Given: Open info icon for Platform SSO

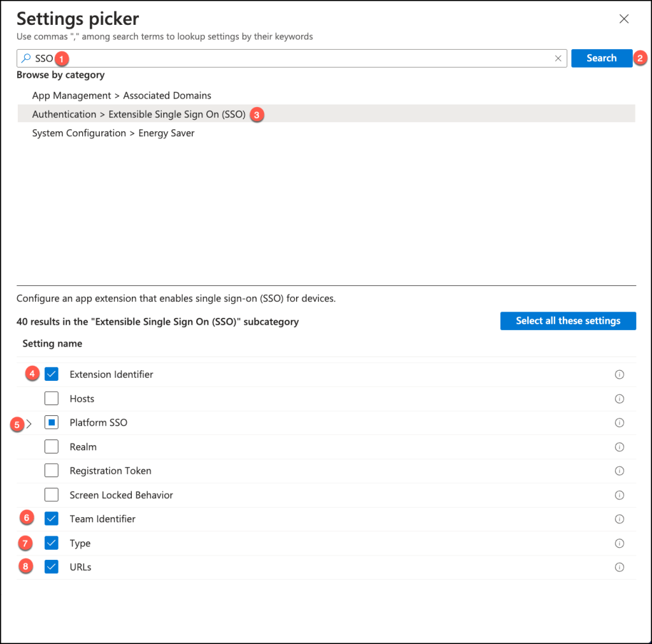Looking at the screenshot, I should point(619,423).
